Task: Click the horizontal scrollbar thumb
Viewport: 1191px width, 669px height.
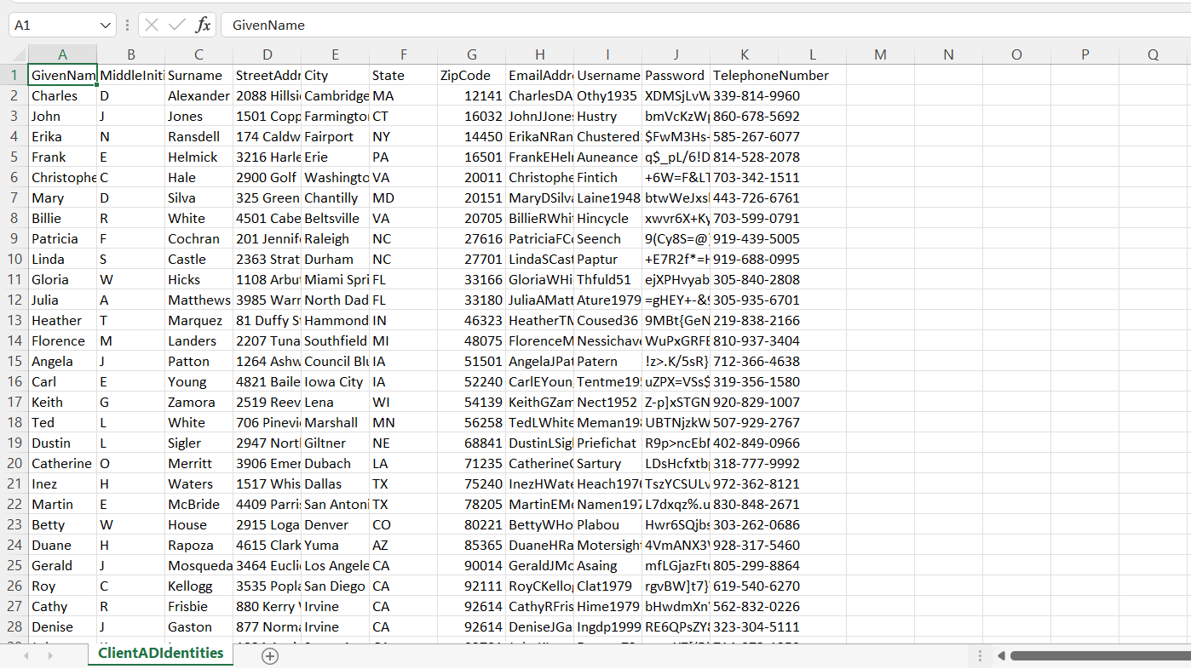Action: [x=1099, y=655]
